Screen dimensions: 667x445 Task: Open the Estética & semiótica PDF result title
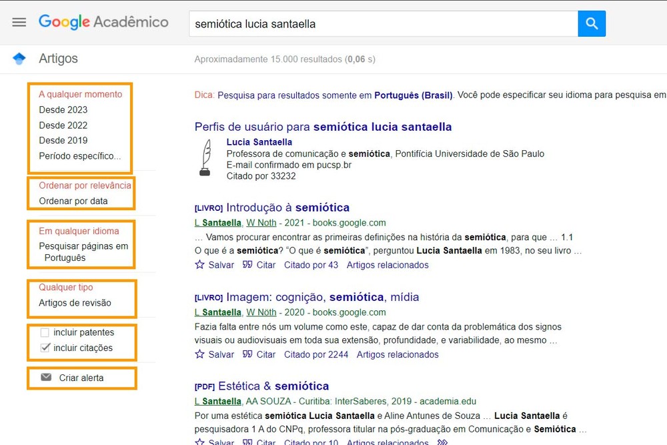click(x=273, y=386)
